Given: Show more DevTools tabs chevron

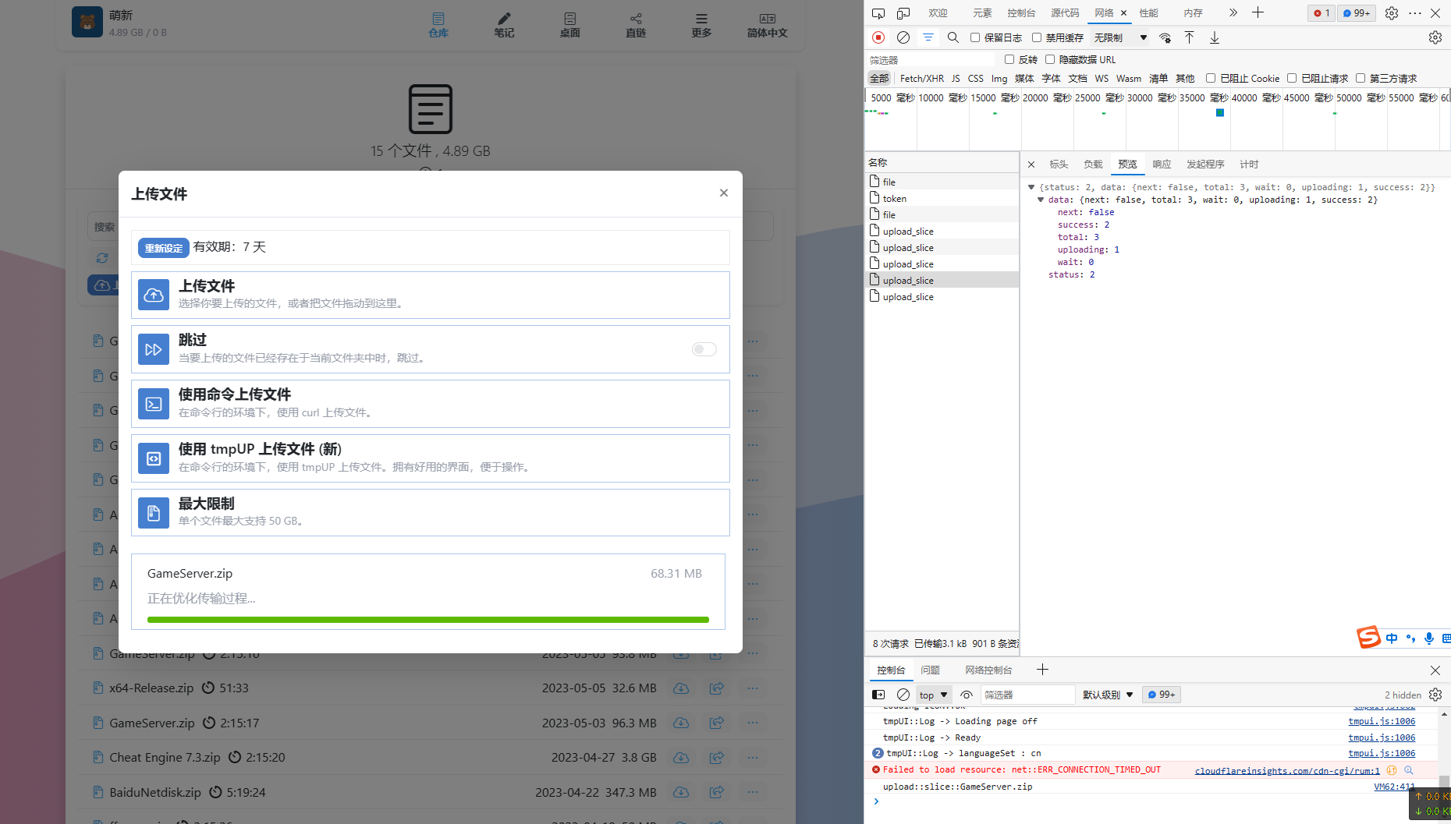Looking at the screenshot, I should point(1233,12).
